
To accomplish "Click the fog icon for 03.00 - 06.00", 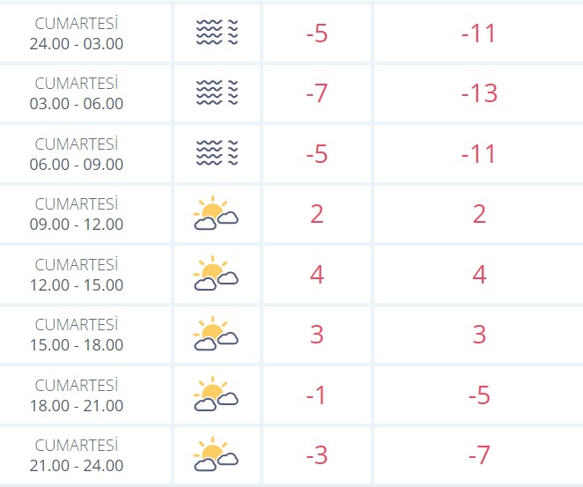I will click(x=218, y=92).
